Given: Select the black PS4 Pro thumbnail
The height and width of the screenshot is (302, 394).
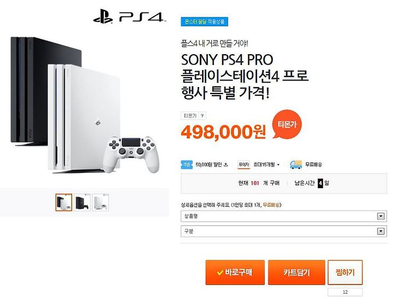Looking at the screenshot, I should tap(82, 202).
